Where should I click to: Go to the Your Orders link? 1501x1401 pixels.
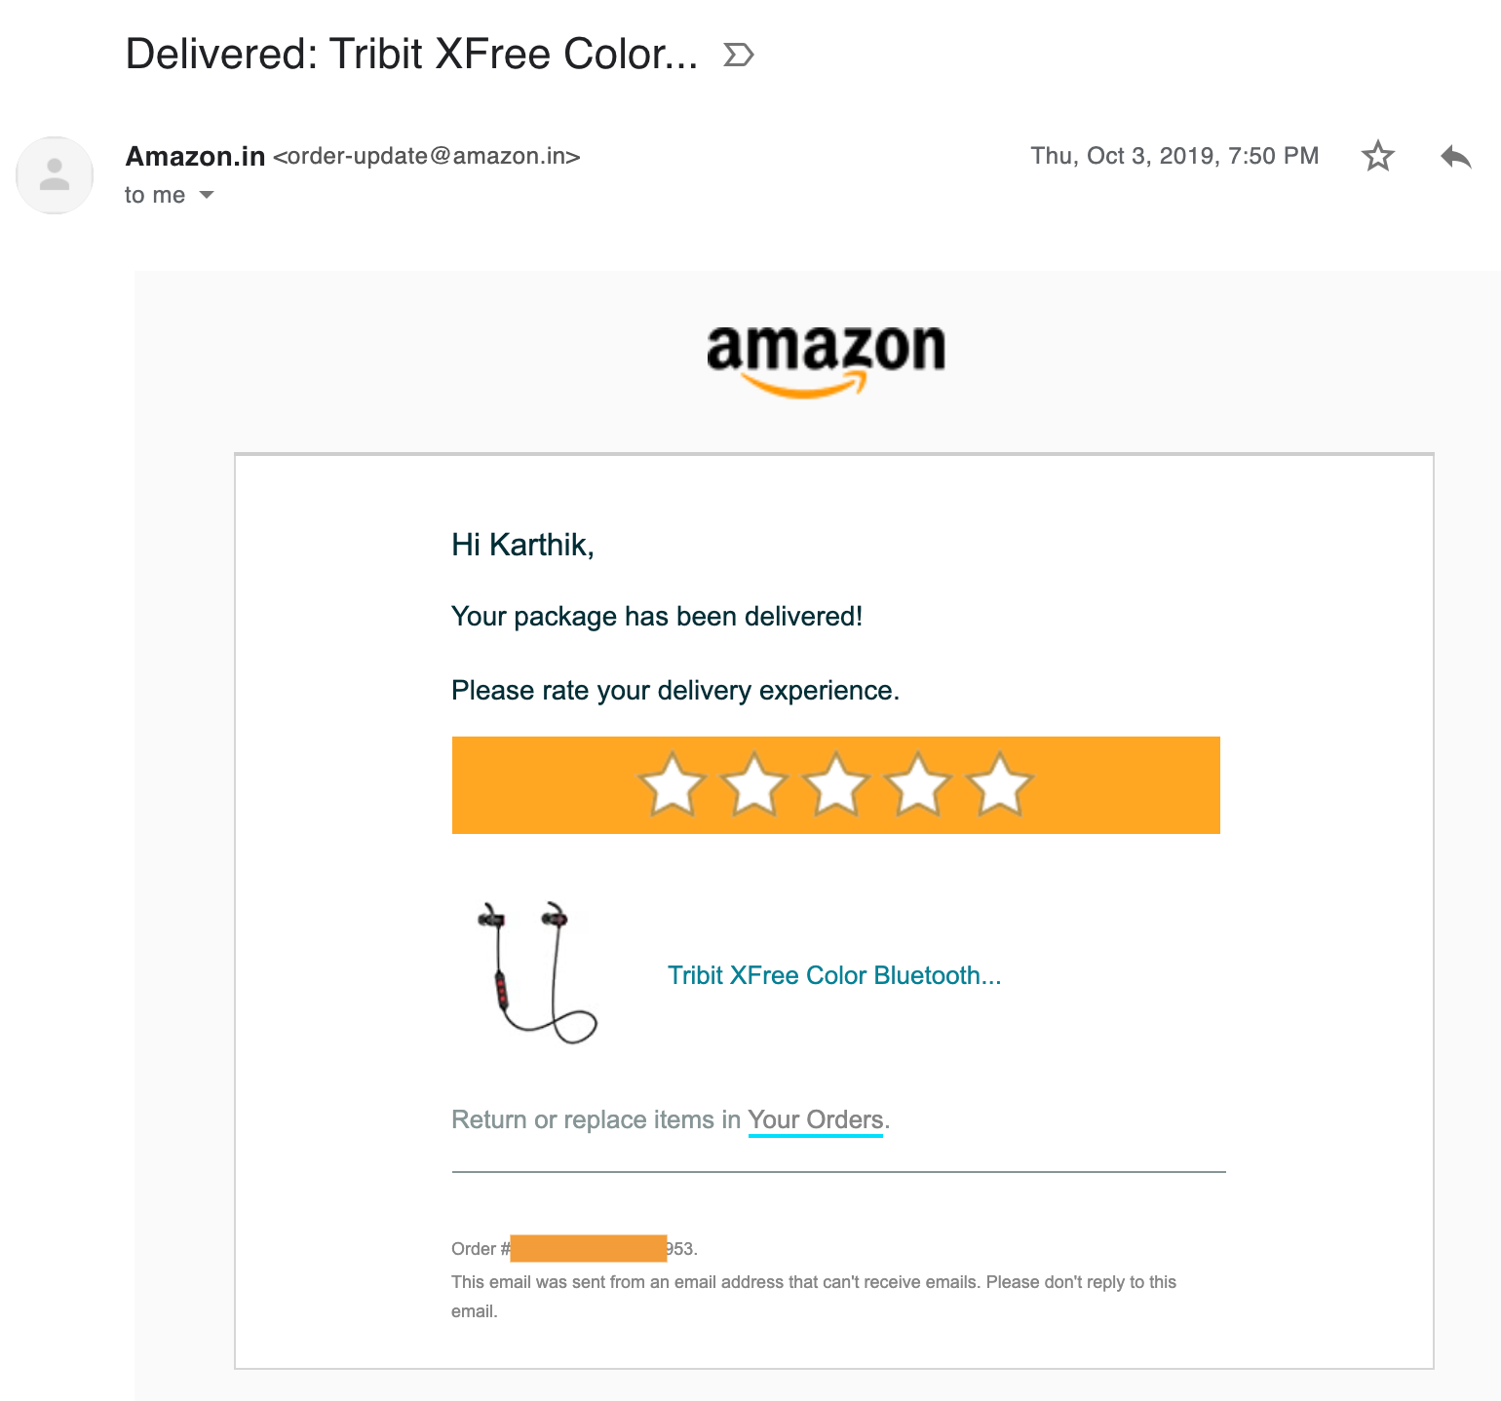click(x=816, y=1119)
